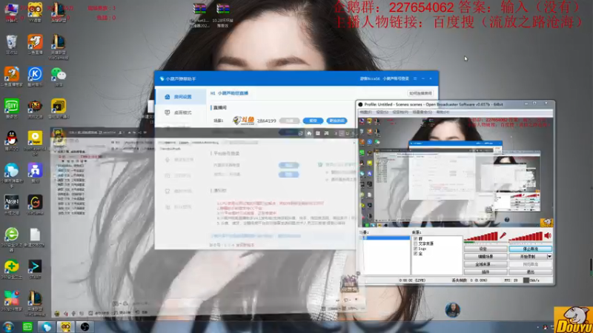The image size is (593, 333).
Task: Open the Douyu live orange shark icon
Action: pyautogui.click(x=35, y=42)
